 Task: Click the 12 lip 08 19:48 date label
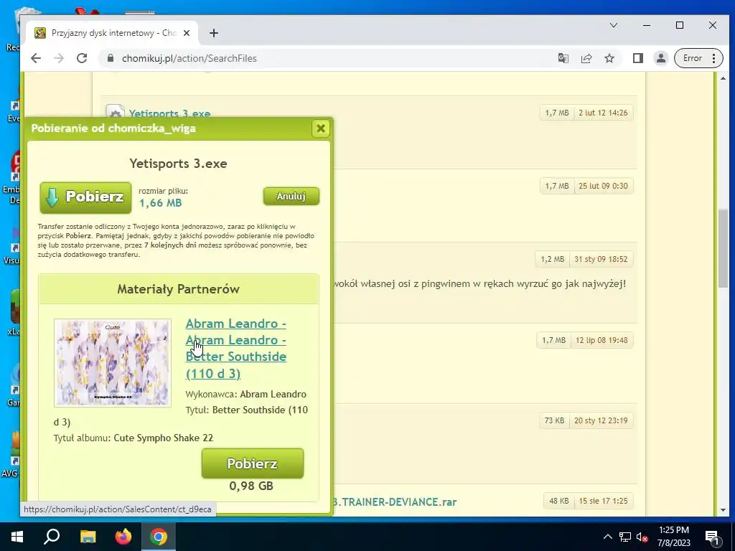pos(601,340)
